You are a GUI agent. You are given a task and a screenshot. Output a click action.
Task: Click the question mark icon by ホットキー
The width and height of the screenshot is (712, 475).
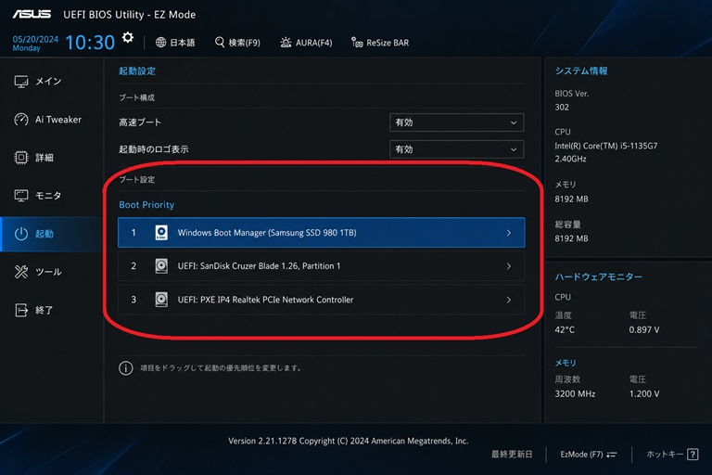point(693,454)
